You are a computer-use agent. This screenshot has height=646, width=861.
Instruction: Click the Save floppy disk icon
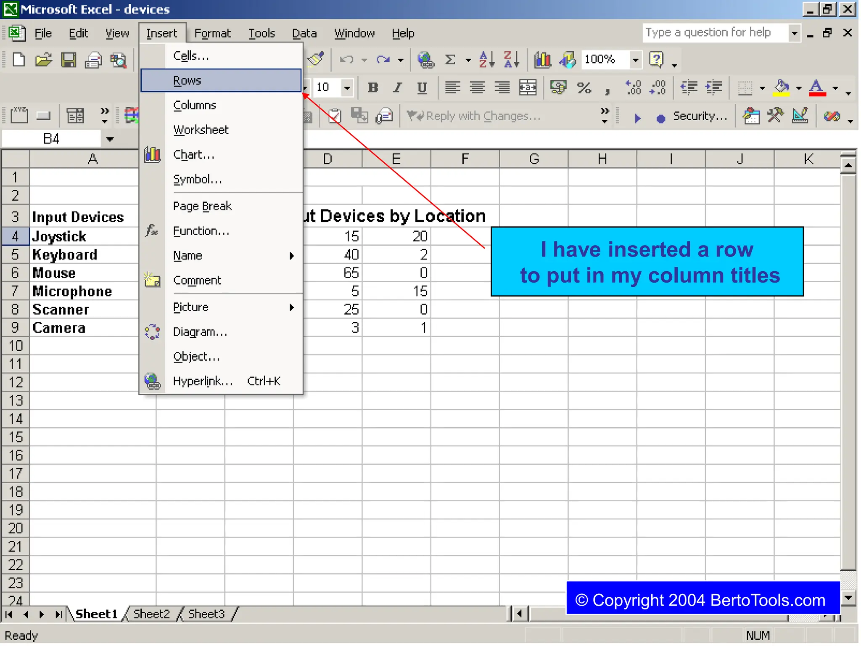(x=69, y=60)
